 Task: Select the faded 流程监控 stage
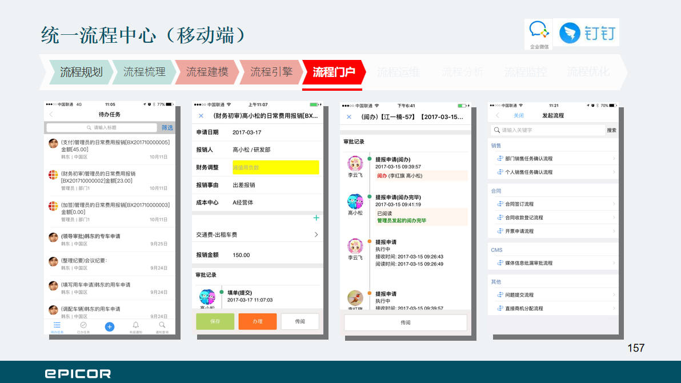coord(526,72)
